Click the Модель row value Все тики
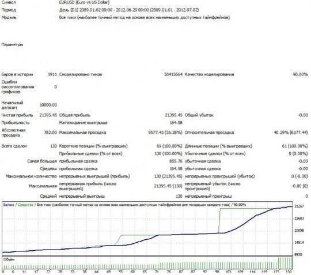311x275 pixels. (145, 17)
